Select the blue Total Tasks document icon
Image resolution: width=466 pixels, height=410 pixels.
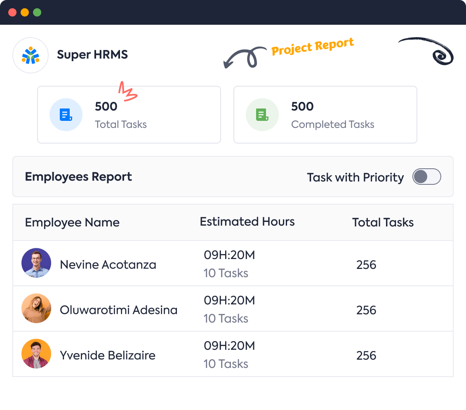click(66, 115)
